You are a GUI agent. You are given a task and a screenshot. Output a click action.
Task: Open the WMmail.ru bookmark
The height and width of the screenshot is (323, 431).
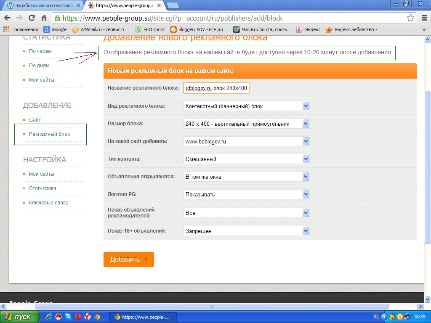pyautogui.click(x=100, y=29)
